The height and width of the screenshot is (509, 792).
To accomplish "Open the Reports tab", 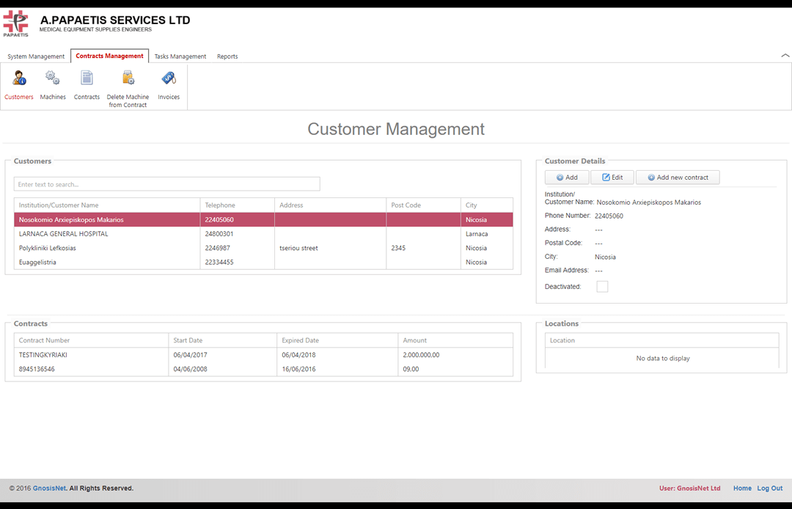I will [227, 56].
